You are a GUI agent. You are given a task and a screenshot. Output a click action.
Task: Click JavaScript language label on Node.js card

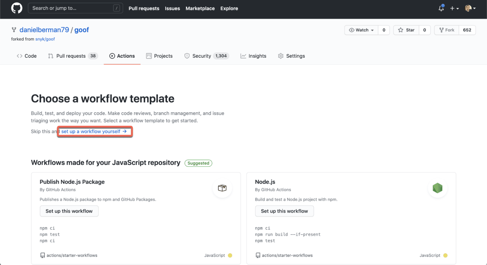(430, 255)
